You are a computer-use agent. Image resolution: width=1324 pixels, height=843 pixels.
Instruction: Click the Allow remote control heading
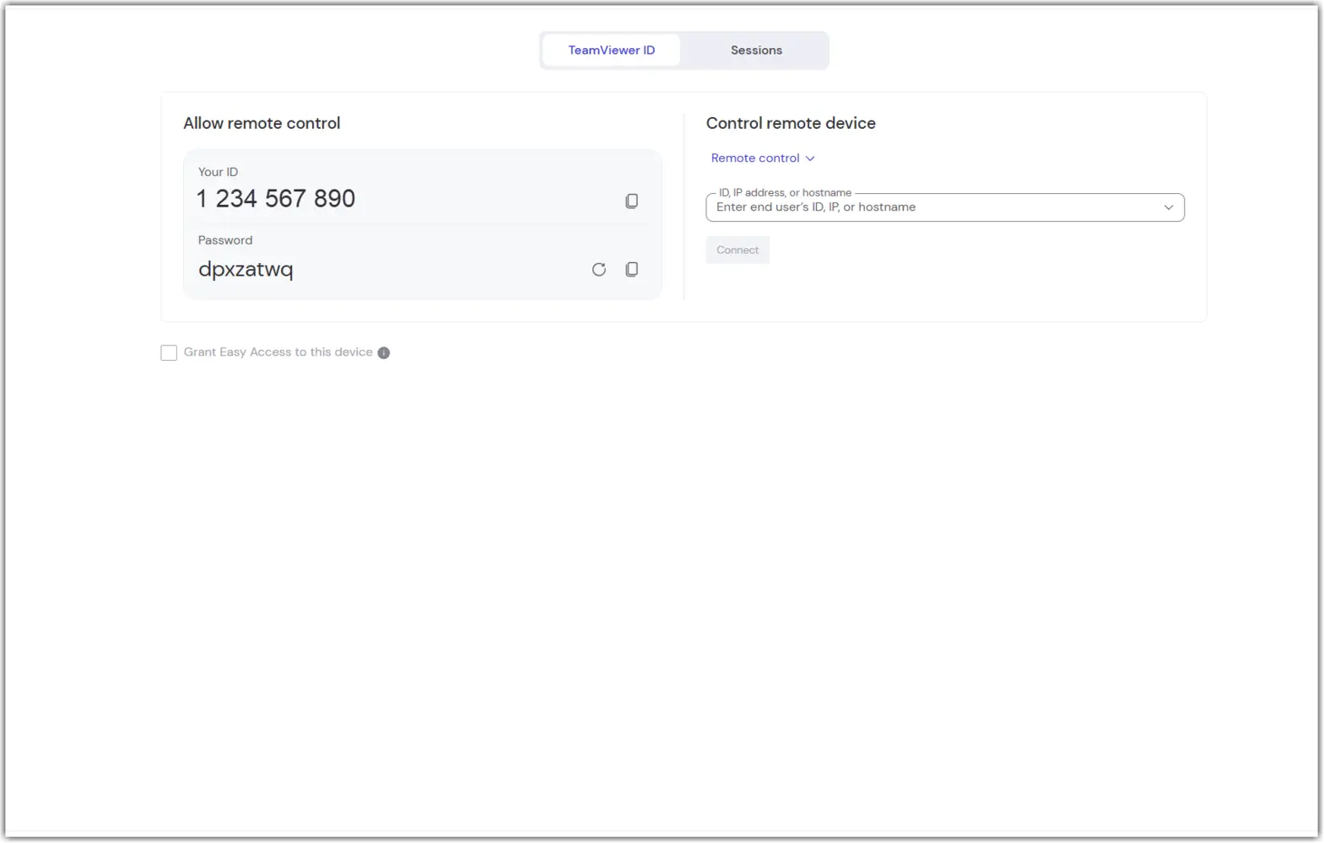click(x=262, y=123)
